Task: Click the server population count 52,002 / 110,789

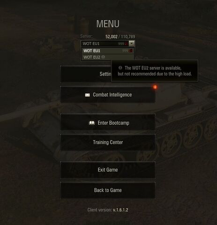Action: pos(120,37)
